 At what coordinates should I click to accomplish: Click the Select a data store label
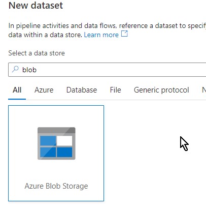point(37,53)
